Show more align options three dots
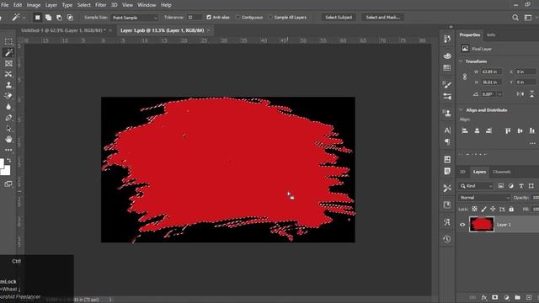Image resolution: width=539 pixels, height=303 pixels. (x=532, y=143)
